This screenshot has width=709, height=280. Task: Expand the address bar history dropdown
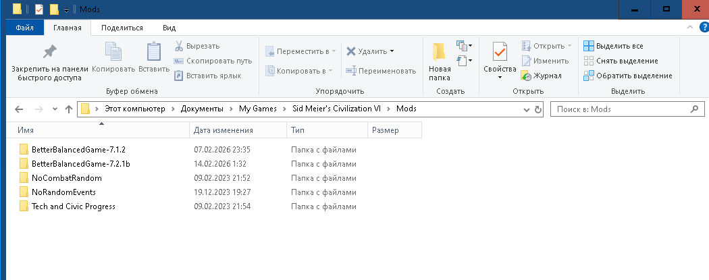click(527, 109)
